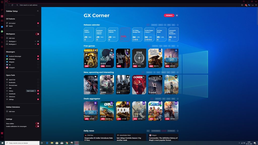Switch to Workspace 2 icon in sidebar strip
Image resolution: width=258 pixels, height=145 pixels.
[x=2, y=21]
